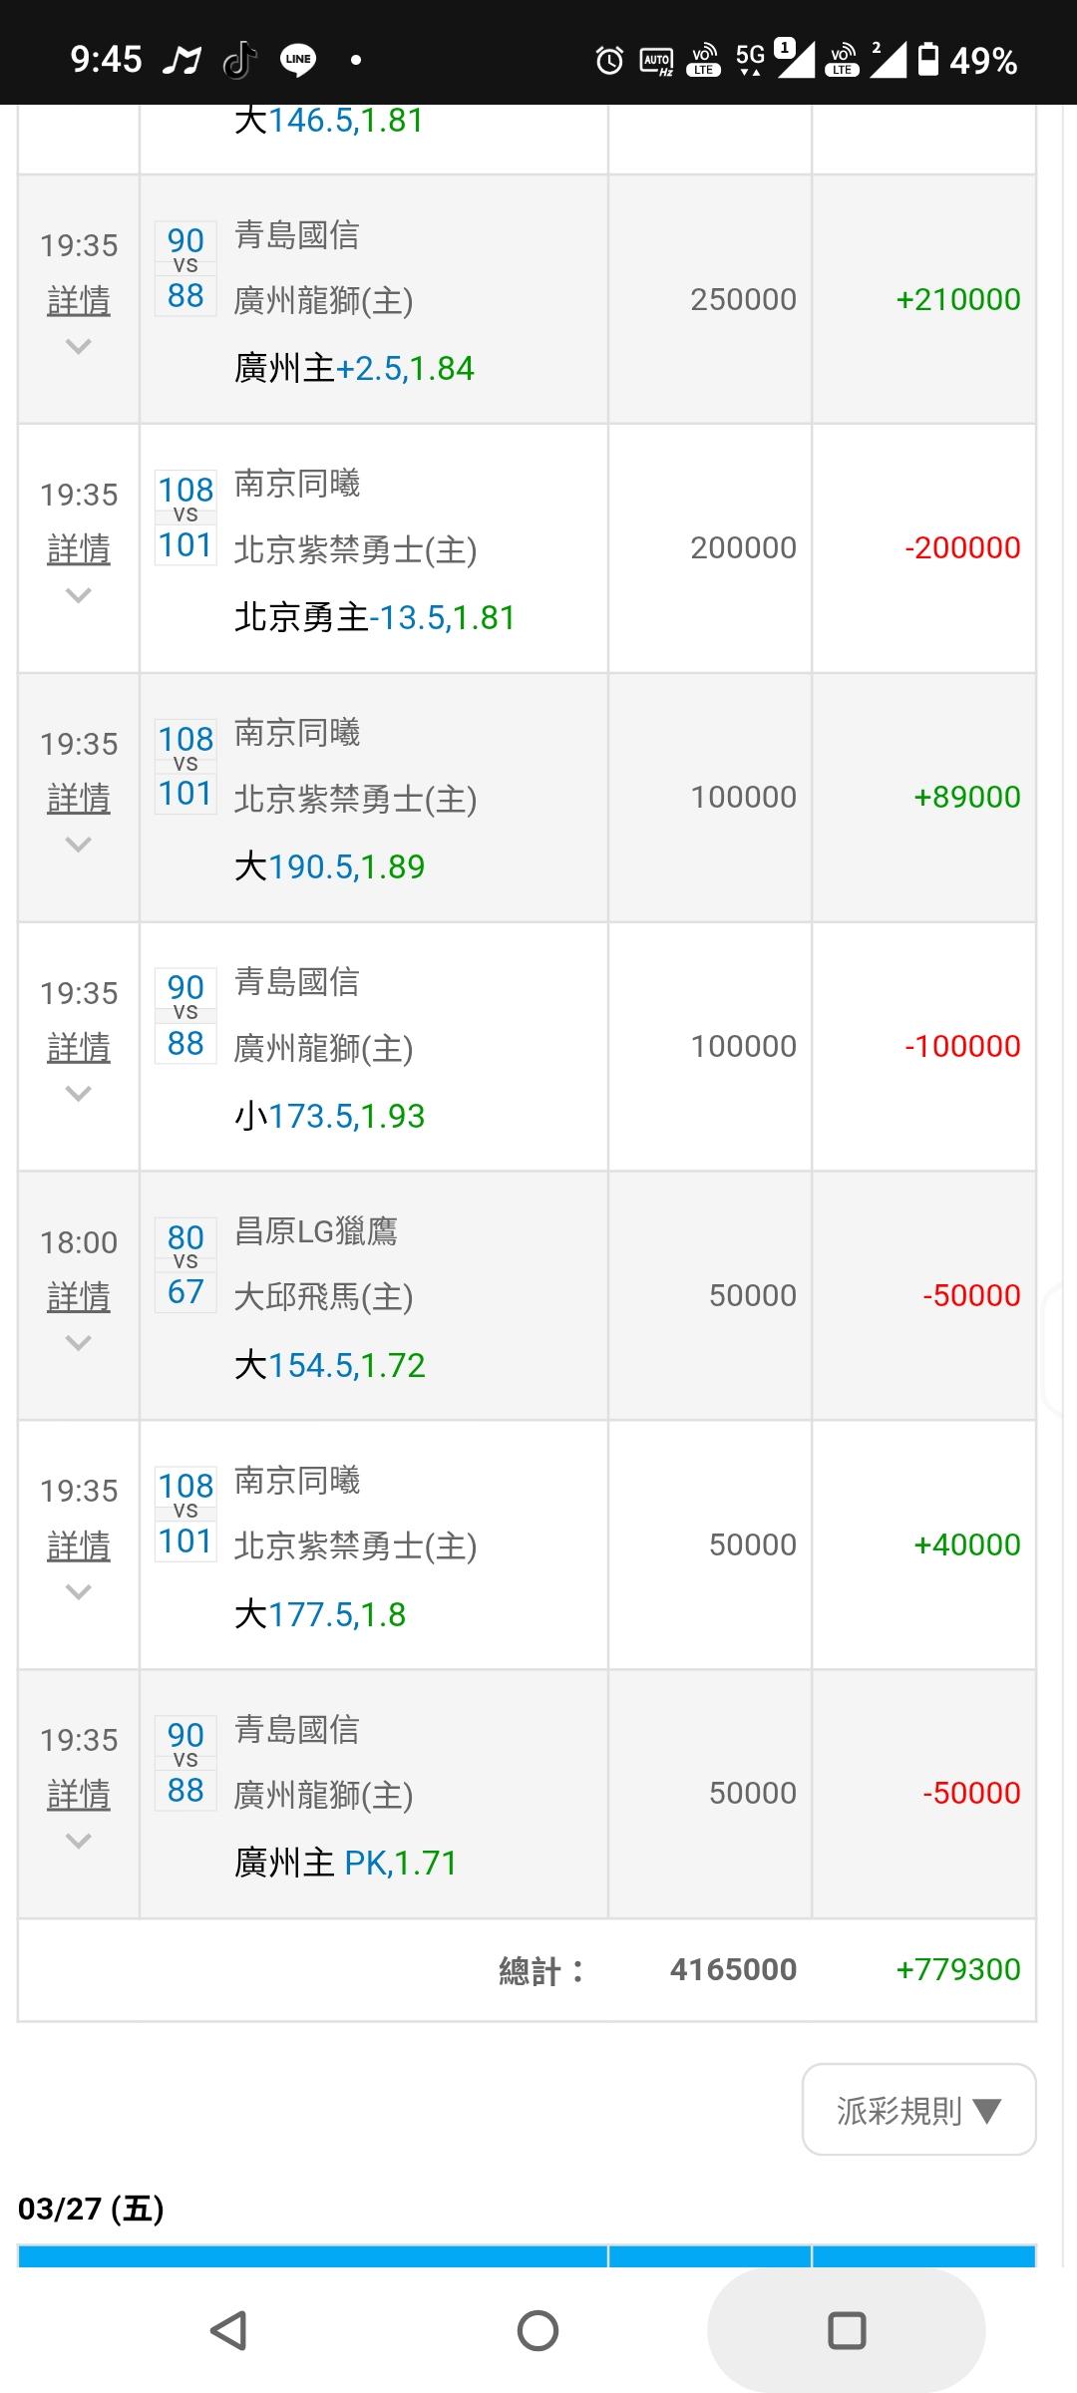Tap the 108 vs 101 score in 大177.5 row

click(185, 1514)
